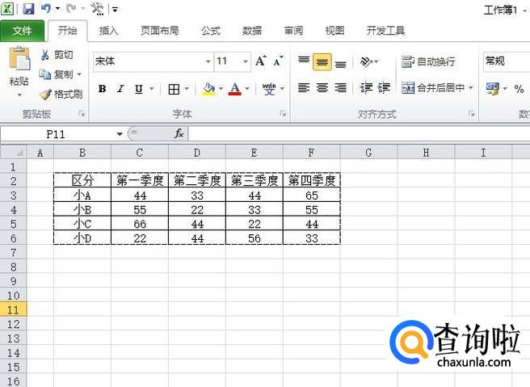Image resolution: width=530 pixels, height=387 pixels.
Task: Open the 文件 File tab
Action: (x=22, y=31)
